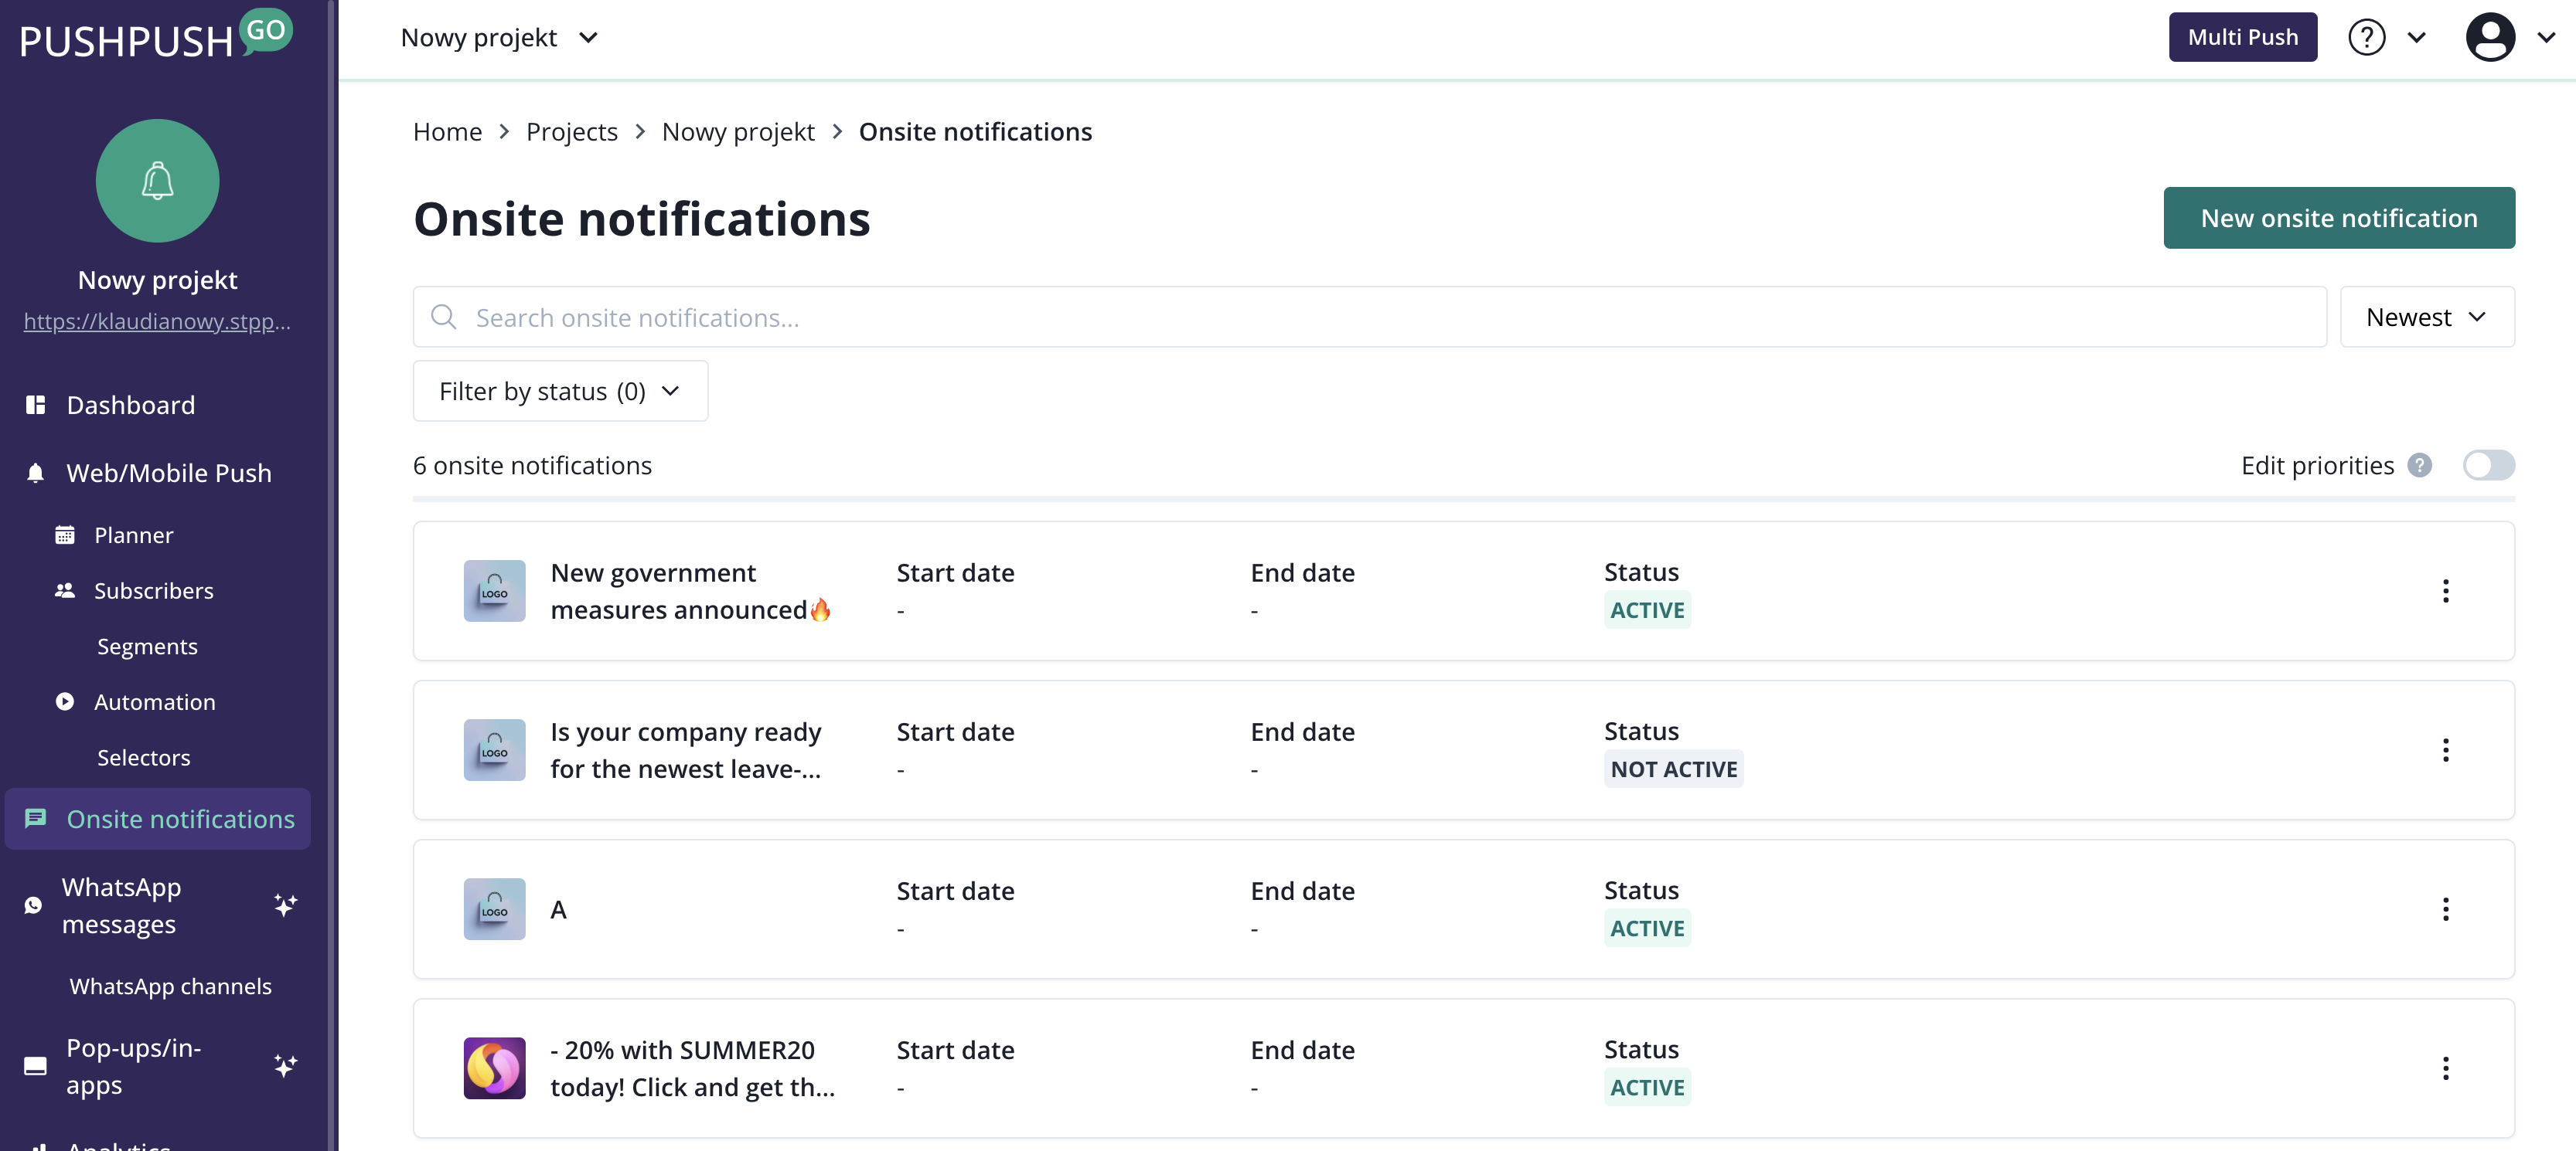Click the Edit priorities help question icon
Image resolution: width=2576 pixels, height=1151 pixels.
(x=2419, y=466)
